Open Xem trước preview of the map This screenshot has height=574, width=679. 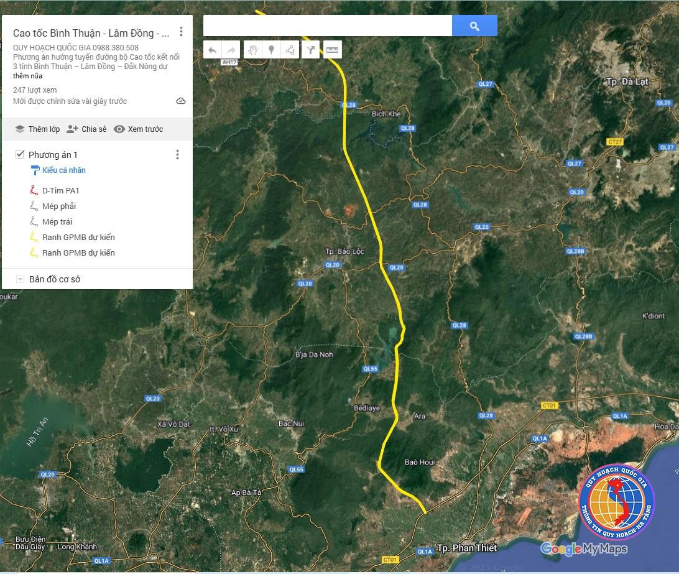[138, 129]
